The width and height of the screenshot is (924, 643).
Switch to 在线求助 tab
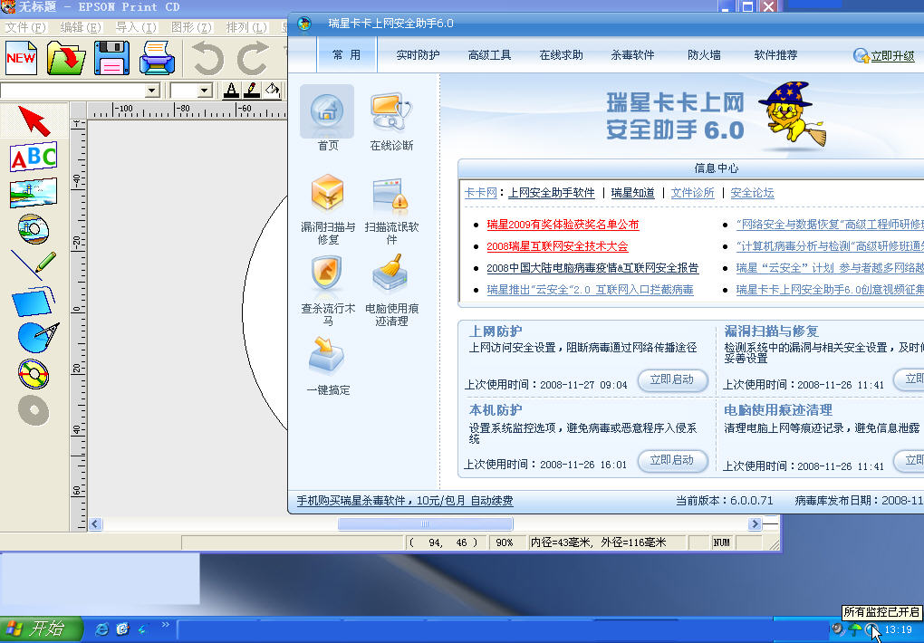coord(561,55)
